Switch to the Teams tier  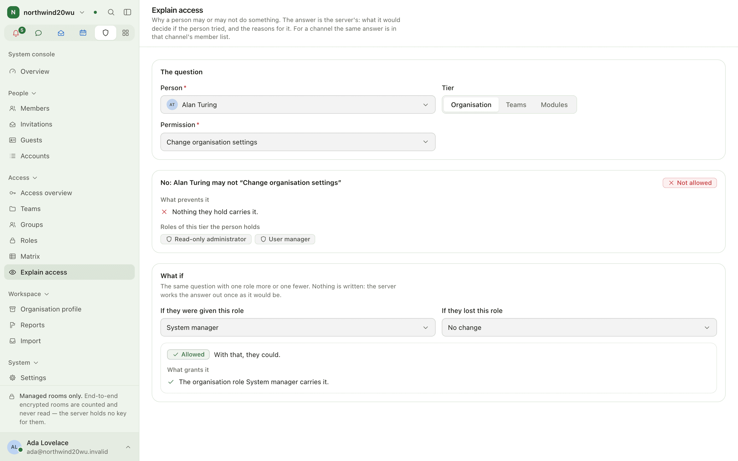tap(516, 104)
